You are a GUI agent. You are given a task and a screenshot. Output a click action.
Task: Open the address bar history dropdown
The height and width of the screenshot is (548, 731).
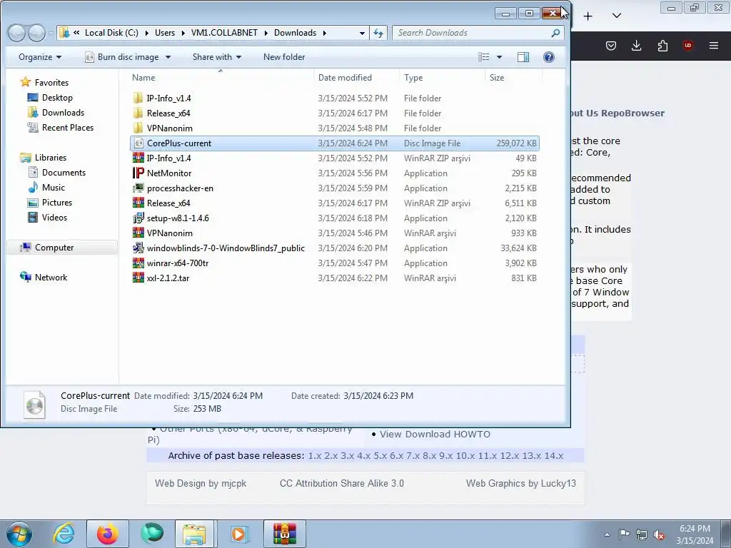coord(362,33)
